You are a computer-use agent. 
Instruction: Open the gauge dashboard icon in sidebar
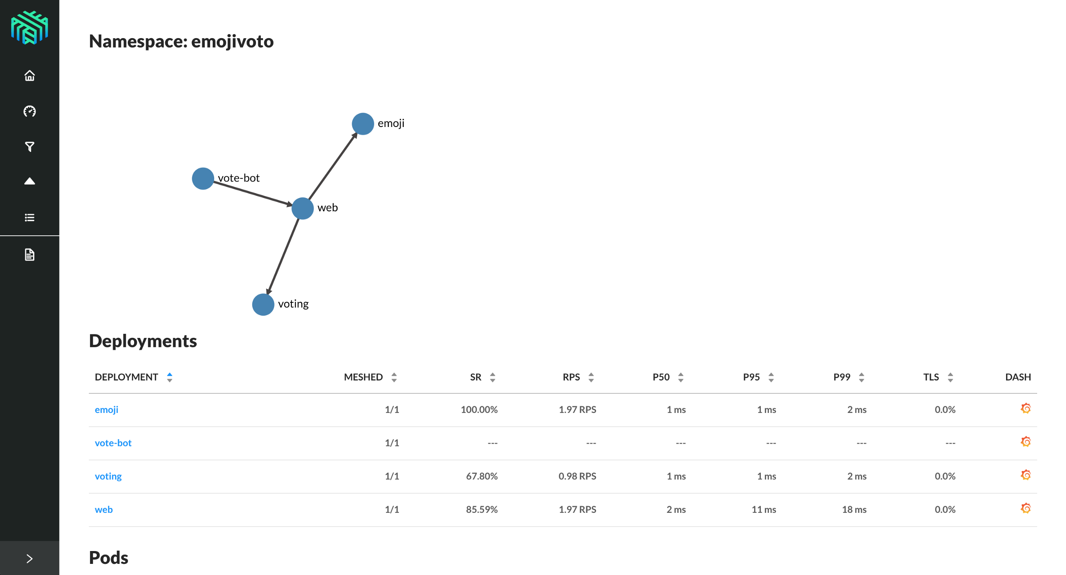tap(29, 111)
